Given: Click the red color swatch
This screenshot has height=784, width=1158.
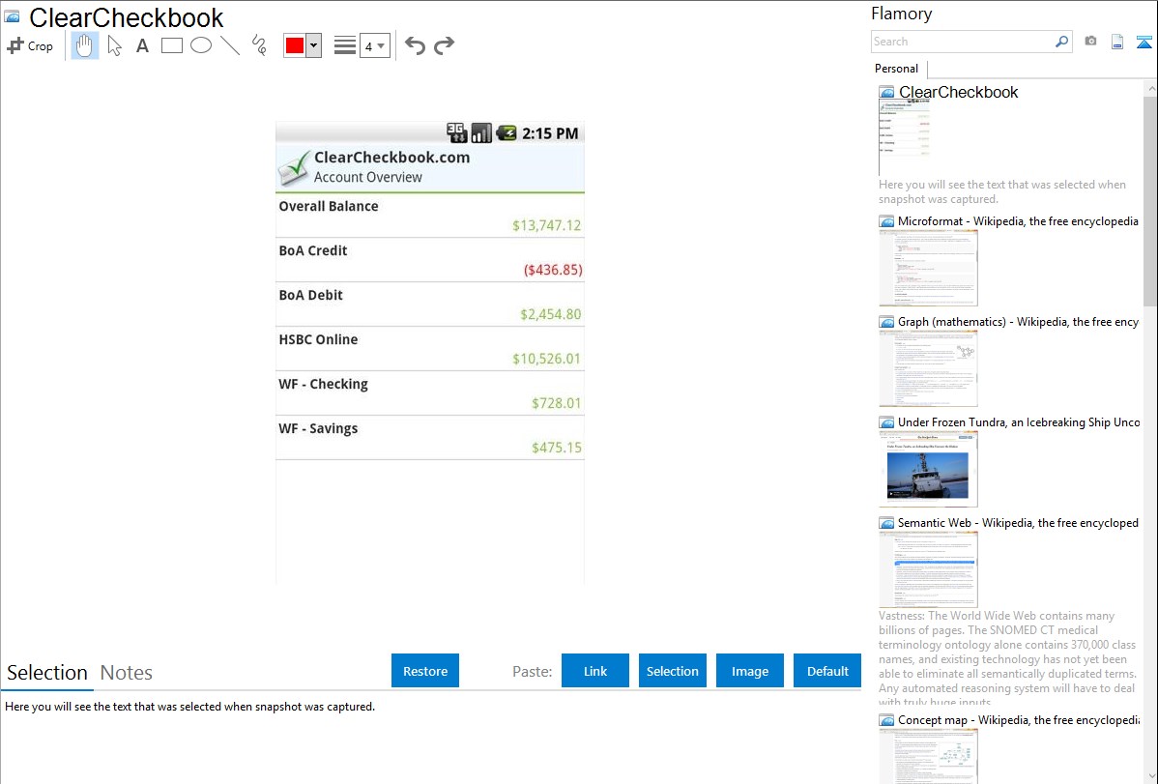Looking at the screenshot, I should tap(295, 45).
